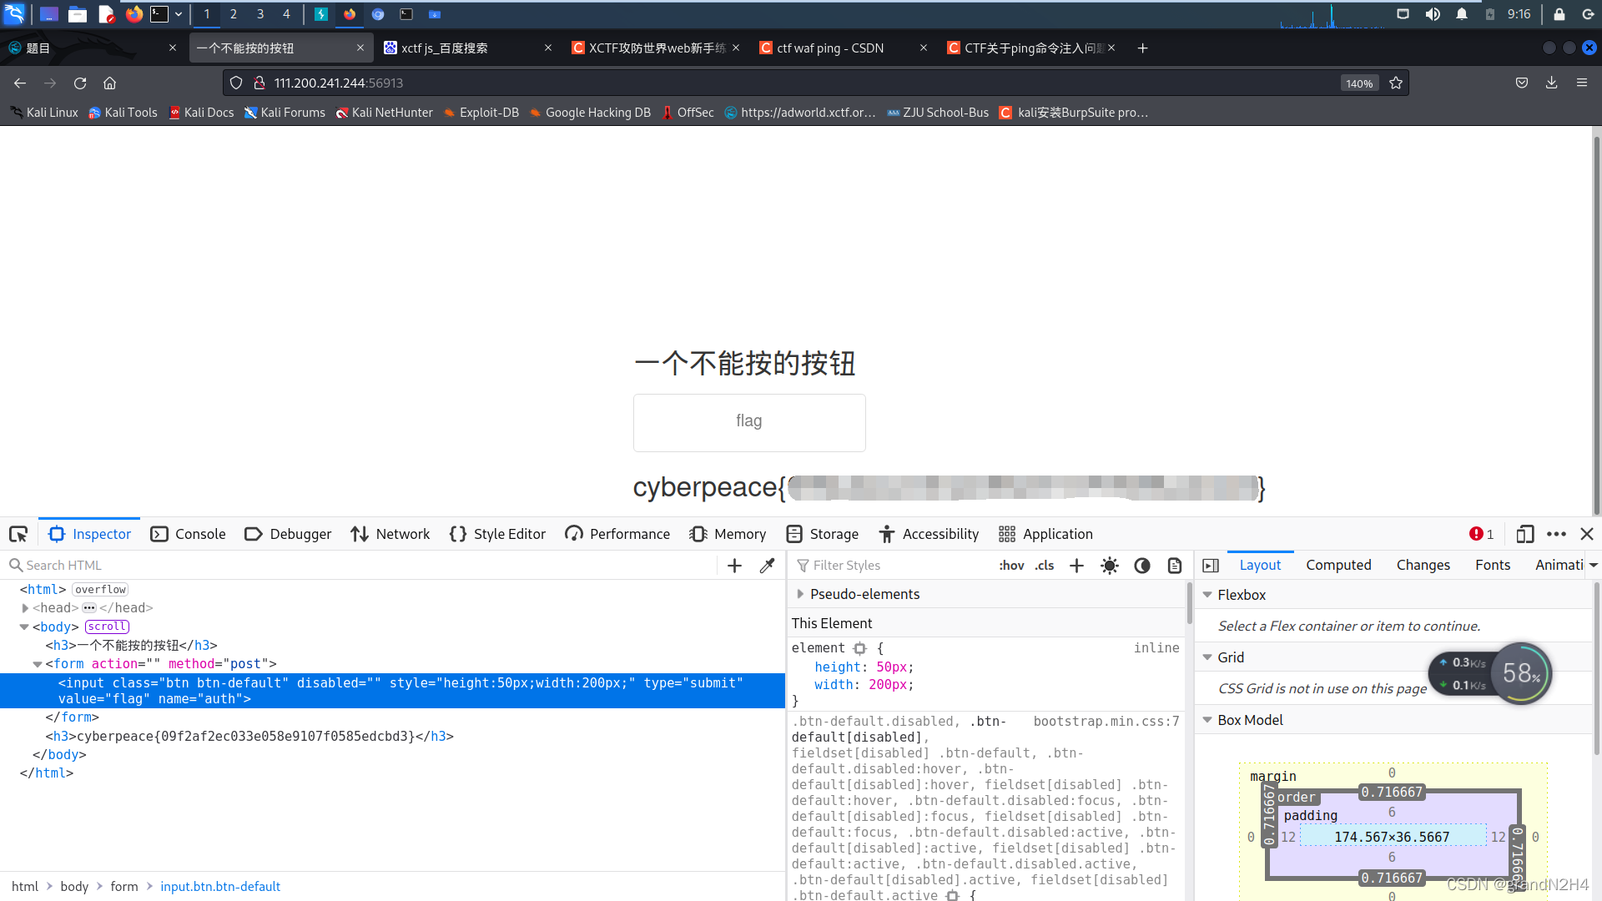Select the CSS selector highlighter for element rule
This screenshot has width=1602, height=901.
click(x=859, y=648)
